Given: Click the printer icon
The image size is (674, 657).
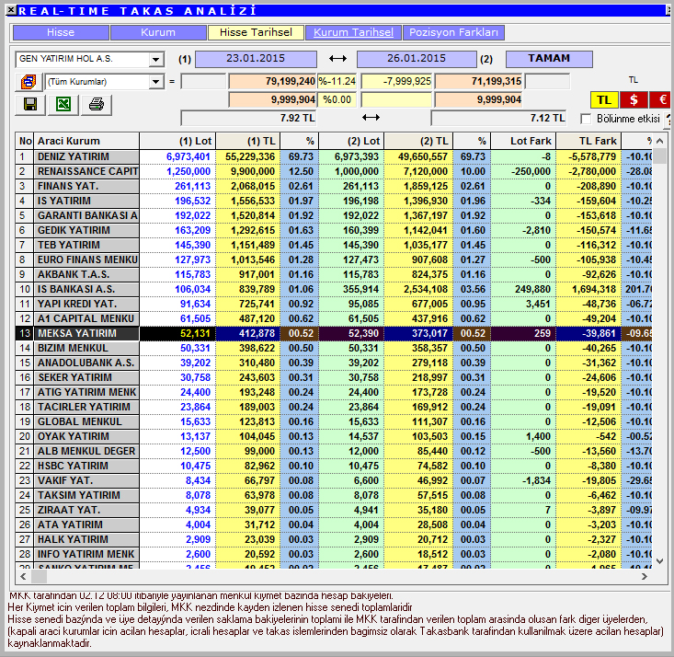Looking at the screenshot, I should point(97,105).
